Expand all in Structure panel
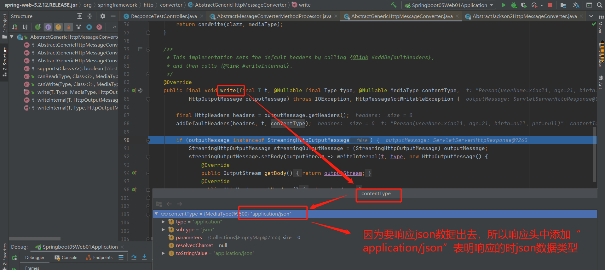This screenshot has width=605, height=270. pyautogui.click(x=80, y=16)
